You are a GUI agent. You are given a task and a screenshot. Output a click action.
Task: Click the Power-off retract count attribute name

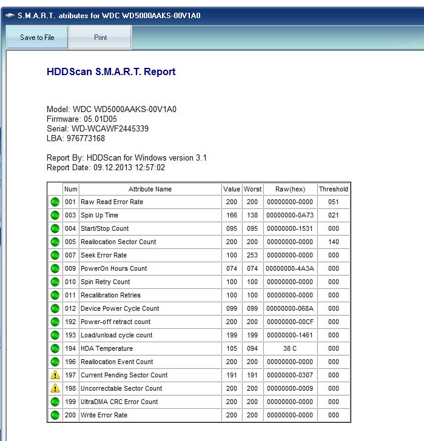coord(115,322)
